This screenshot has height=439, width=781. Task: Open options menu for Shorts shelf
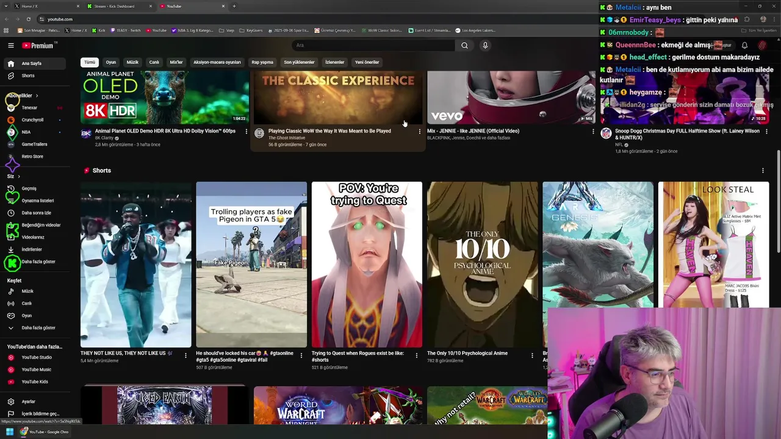[763, 171]
